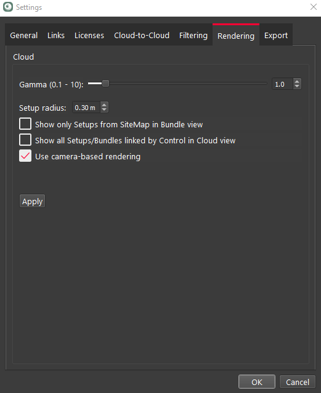Click the Setup radius value field
This screenshot has width=321, height=393.
86,108
